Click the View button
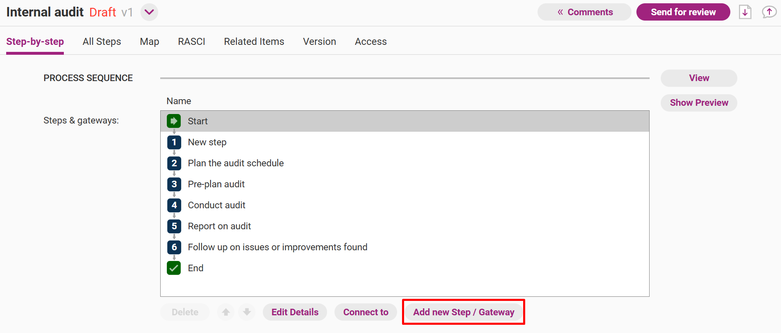781x333 pixels. coord(699,78)
